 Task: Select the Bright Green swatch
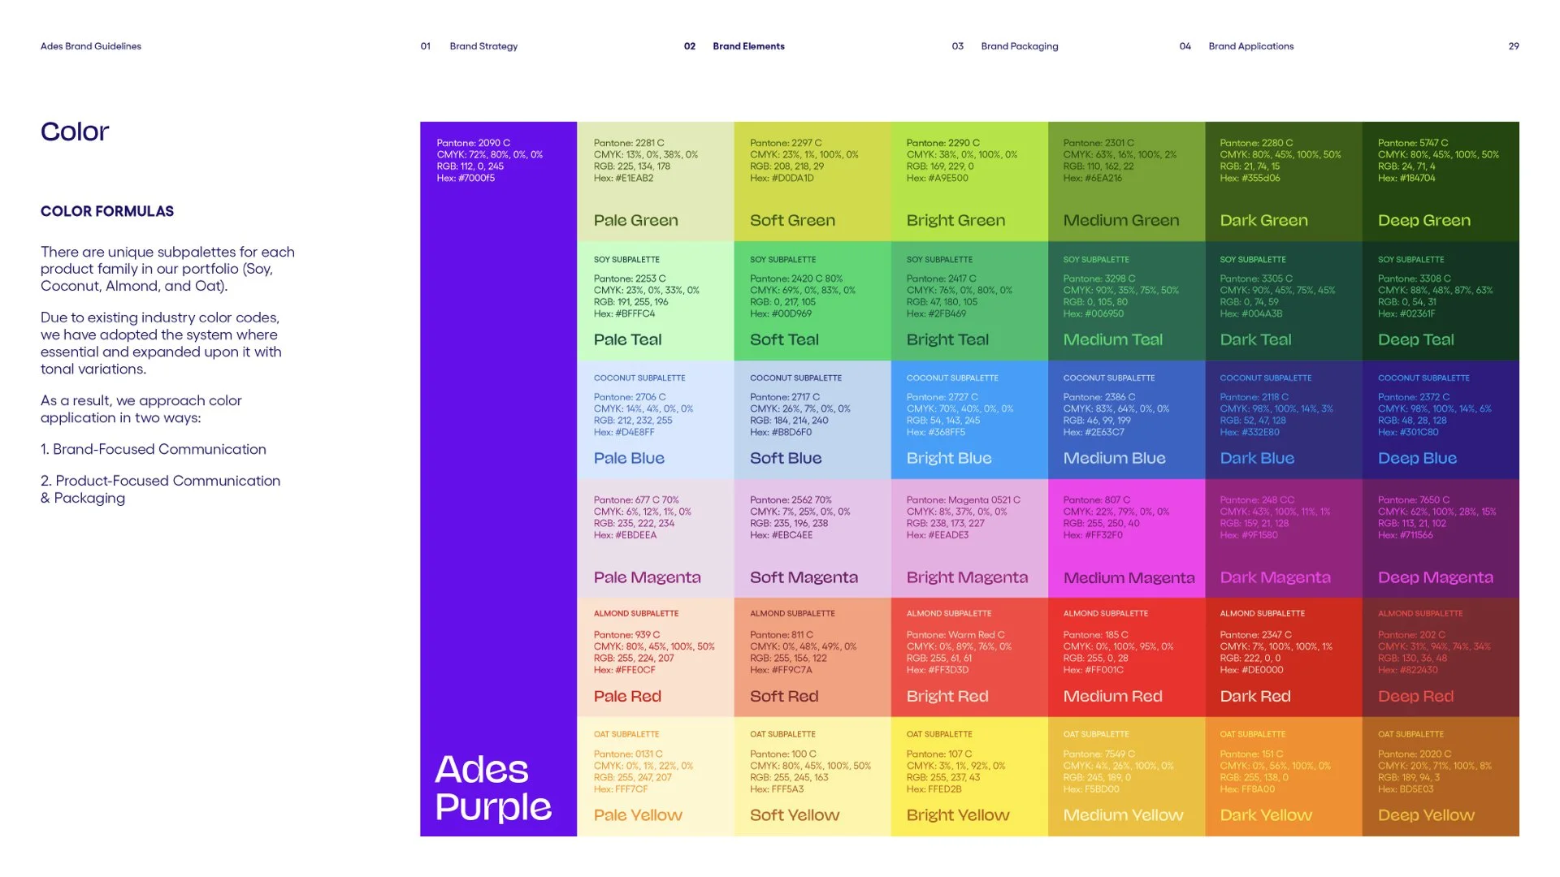pos(969,181)
